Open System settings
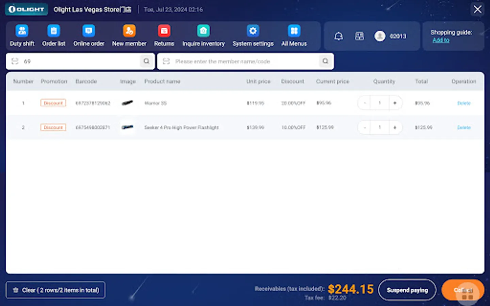 pos(253,35)
